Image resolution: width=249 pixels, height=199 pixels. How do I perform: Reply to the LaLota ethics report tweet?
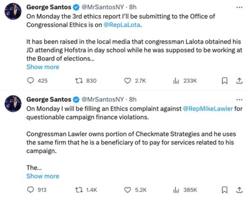pyautogui.click(x=30, y=81)
